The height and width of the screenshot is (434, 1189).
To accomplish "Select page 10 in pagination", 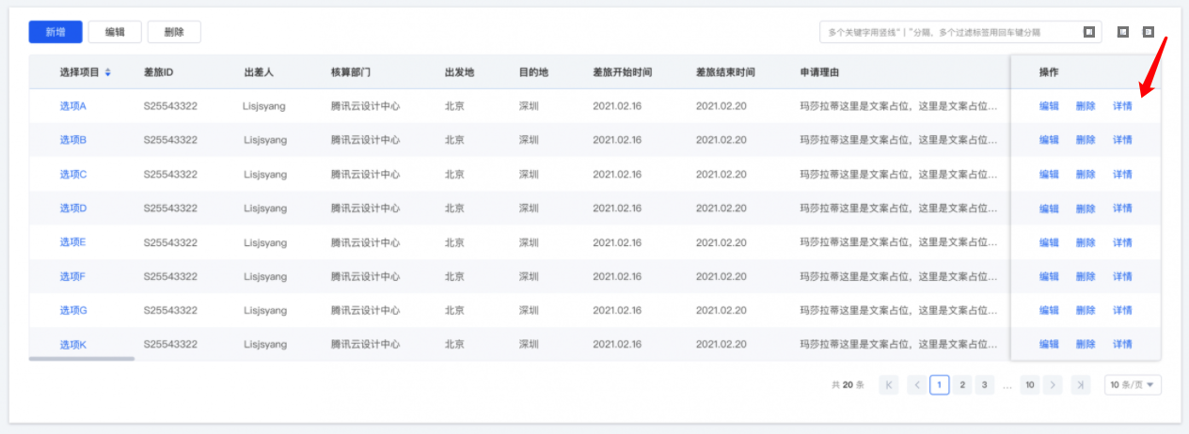I will (x=1030, y=385).
